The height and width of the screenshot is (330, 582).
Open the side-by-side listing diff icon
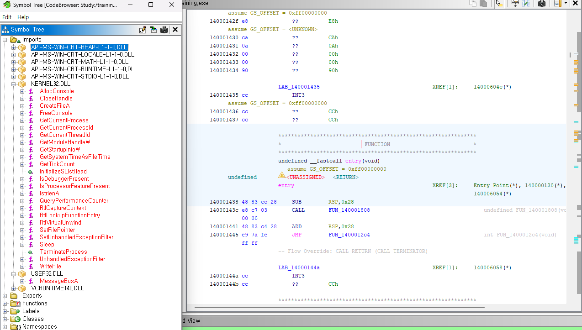(526, 4)
